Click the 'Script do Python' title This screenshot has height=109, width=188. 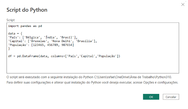point(27,10)
